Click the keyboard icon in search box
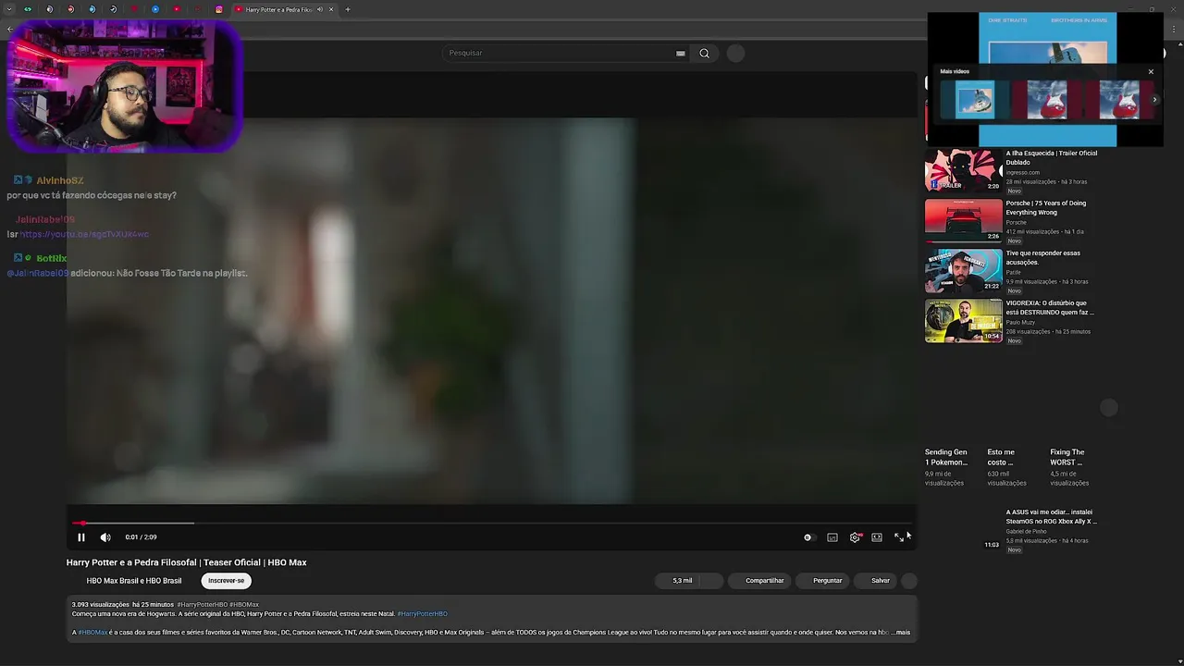 click(681, 54)
